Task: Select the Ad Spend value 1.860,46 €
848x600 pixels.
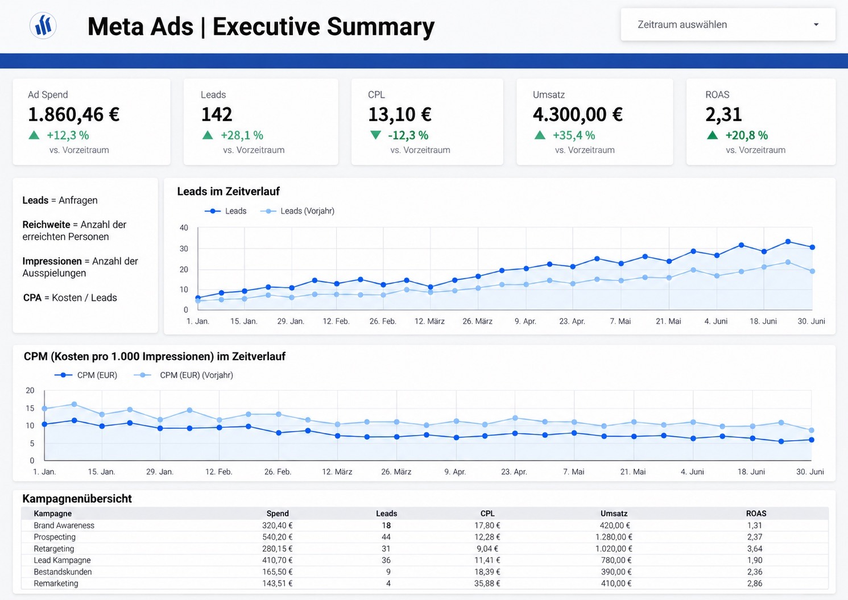Action: point(74,114)
